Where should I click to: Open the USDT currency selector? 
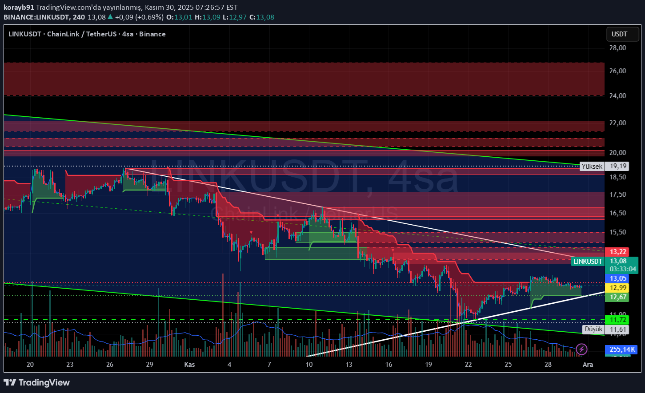coord(619,34)
